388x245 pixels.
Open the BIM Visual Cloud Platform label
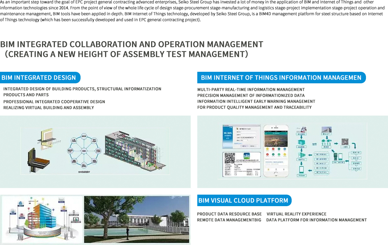[x=243, y=200]
